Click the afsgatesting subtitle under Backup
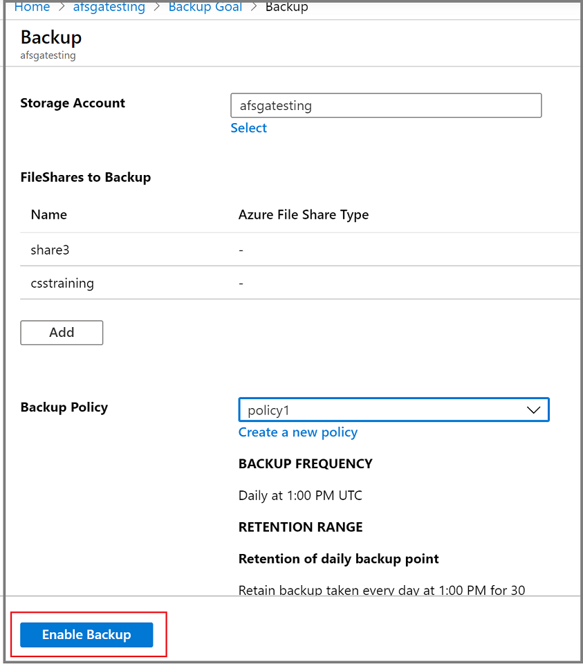Image resolution: width=583 pixels, height=664 pixels. pyautogui.click(x=48, y=55)
